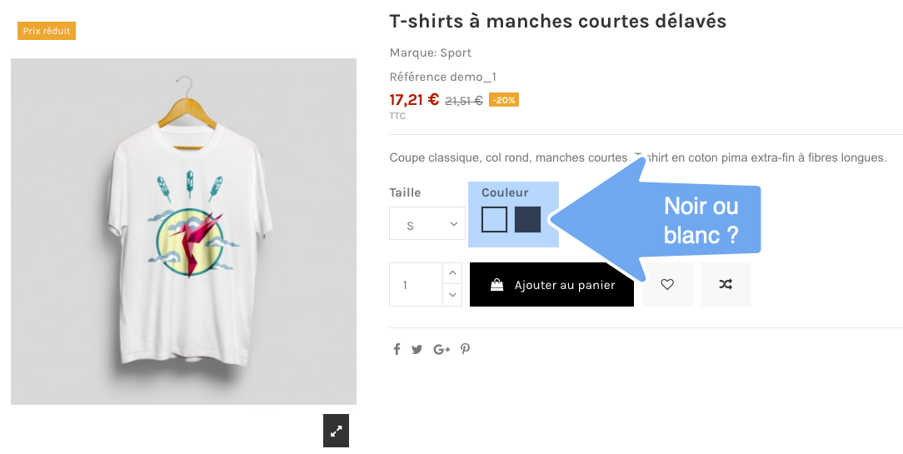Open the Taille size dropdown

[427, 224]
